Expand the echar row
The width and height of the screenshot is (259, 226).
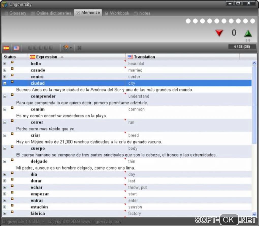pyautogui.click(x=5, y=187)
